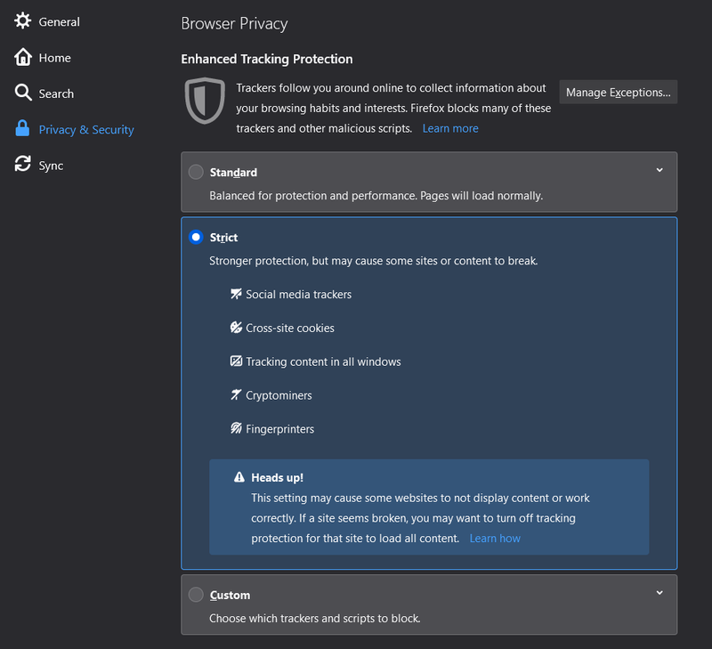
Task: Click the Fingerprinters icon
Action: [x=236, y=428]
